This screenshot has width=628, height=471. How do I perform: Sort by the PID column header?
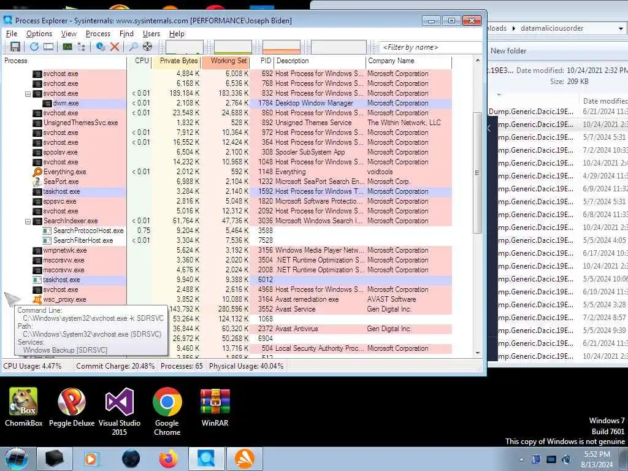coord(262,61)
